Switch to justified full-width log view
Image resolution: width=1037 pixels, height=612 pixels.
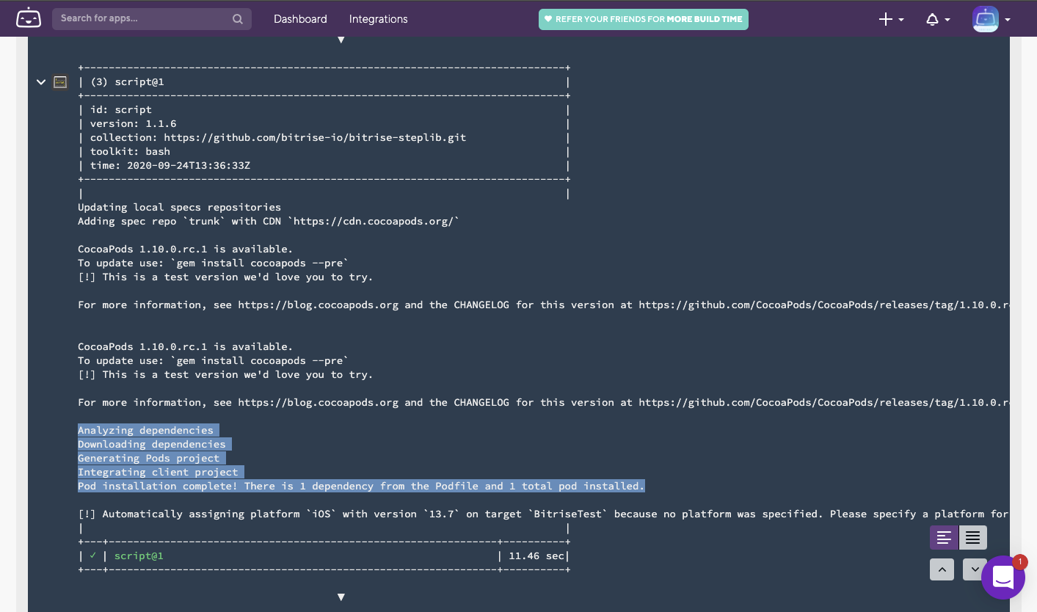tap(972, 538)
